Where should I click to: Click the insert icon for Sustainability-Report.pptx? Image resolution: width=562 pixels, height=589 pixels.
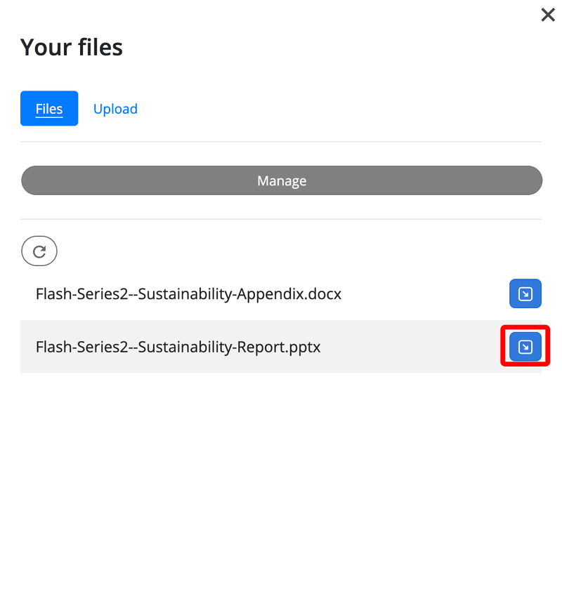point(525,347)
